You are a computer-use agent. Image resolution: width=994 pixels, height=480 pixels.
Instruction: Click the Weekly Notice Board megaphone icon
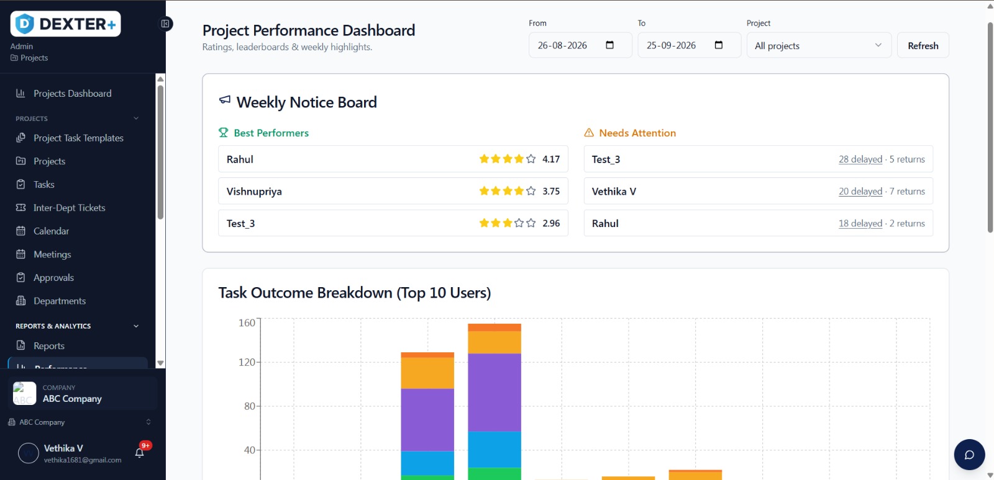(x=225, y=100)
